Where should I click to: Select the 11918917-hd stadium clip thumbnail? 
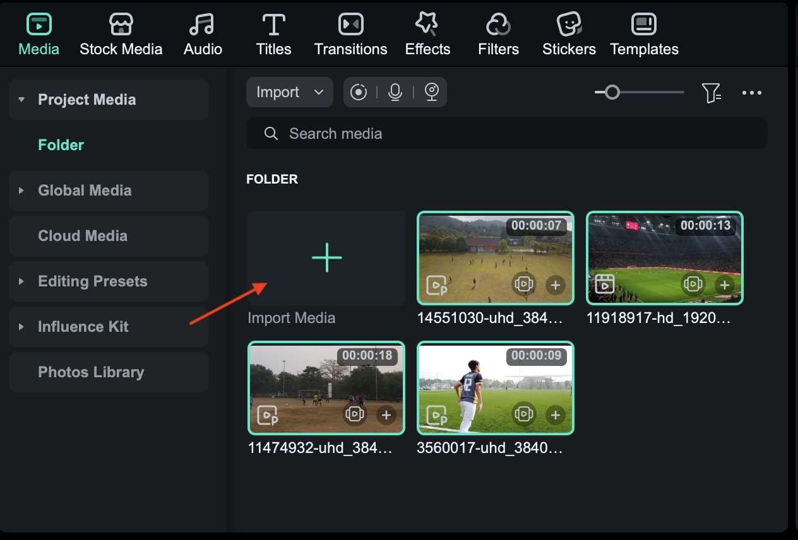coord(665,258)
